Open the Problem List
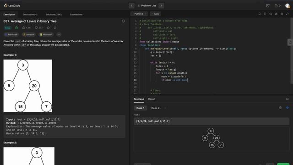293x165 pixels. [x=146, y=5]
